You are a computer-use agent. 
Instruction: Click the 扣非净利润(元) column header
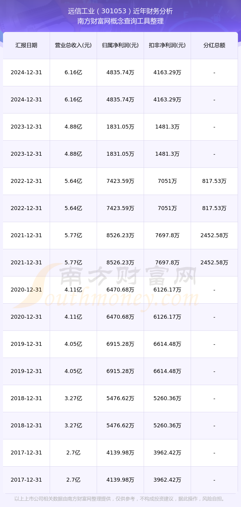167,45
